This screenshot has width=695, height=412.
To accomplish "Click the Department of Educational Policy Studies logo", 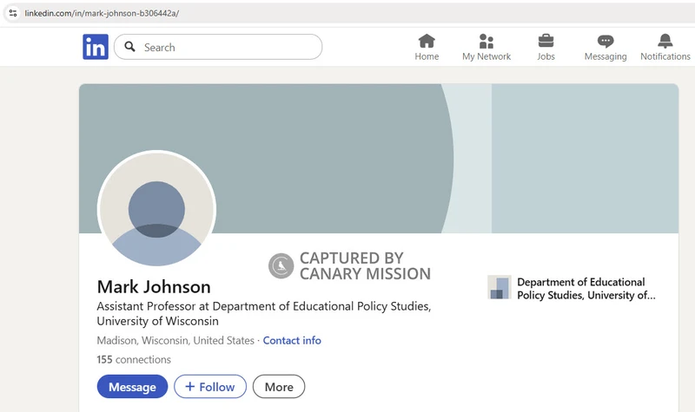I will (499, 287).
